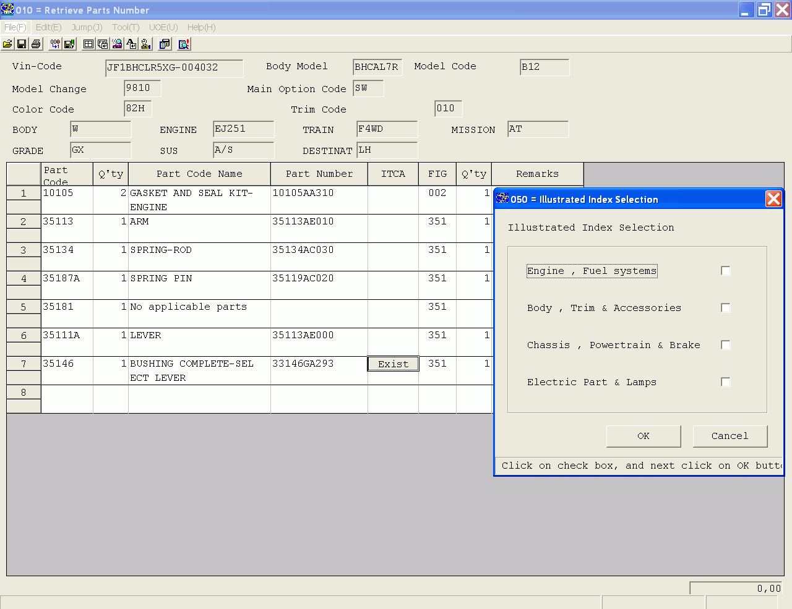The width and height of the screenshot is (792, 609).
Task: Click the MISSION field AT
Action: (538, 129)
